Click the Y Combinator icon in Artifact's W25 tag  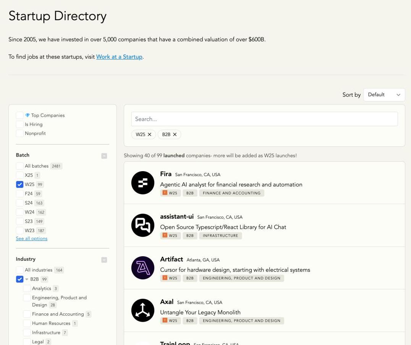tap(165, 278)
